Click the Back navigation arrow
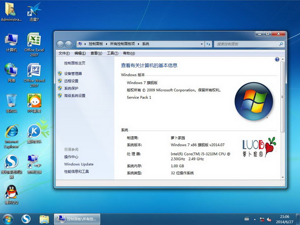This screenshot has height=225, width=300. (60, 44)
